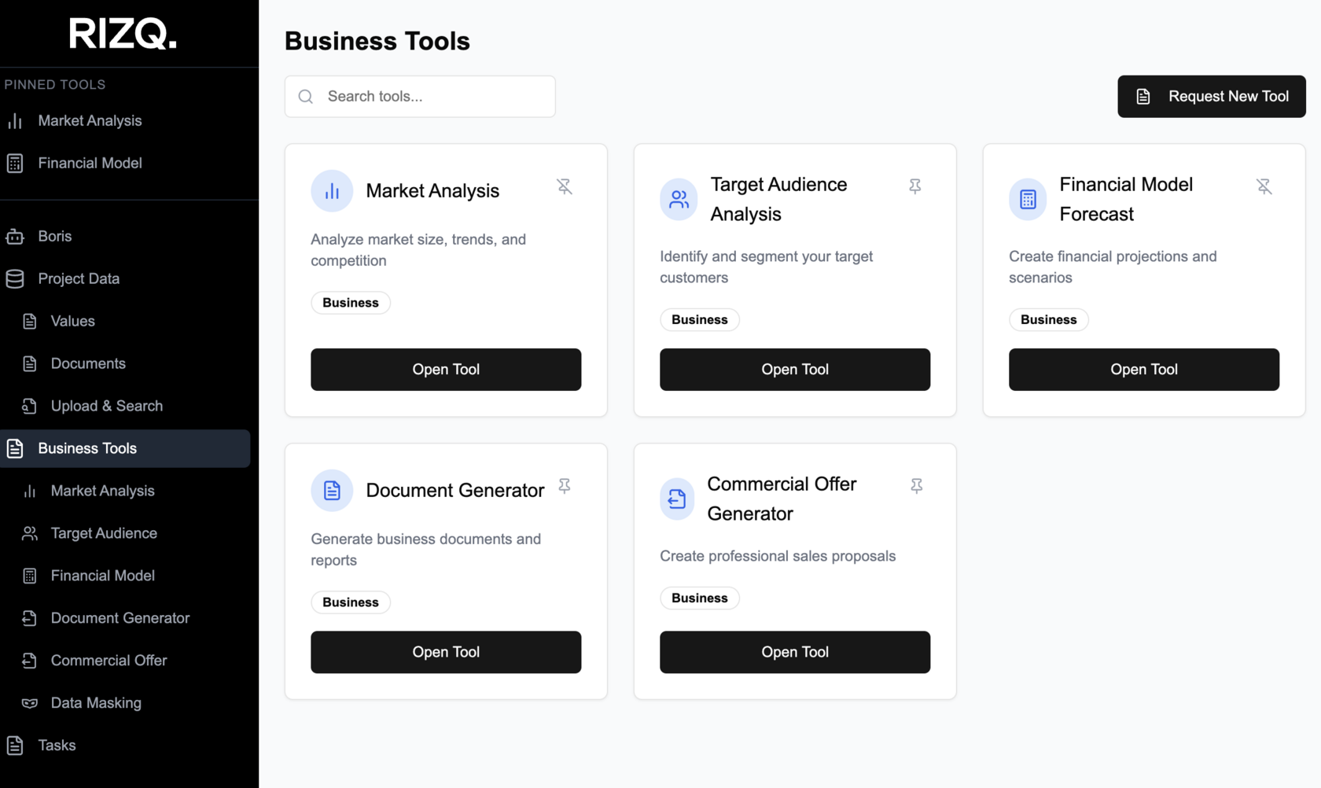
Task: Unpin the Market Analysis card
Action: click(x=565, y=186)
